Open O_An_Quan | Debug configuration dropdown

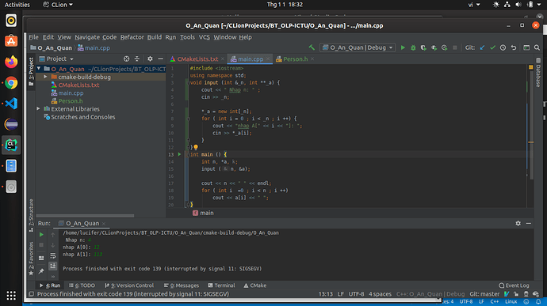358,47
